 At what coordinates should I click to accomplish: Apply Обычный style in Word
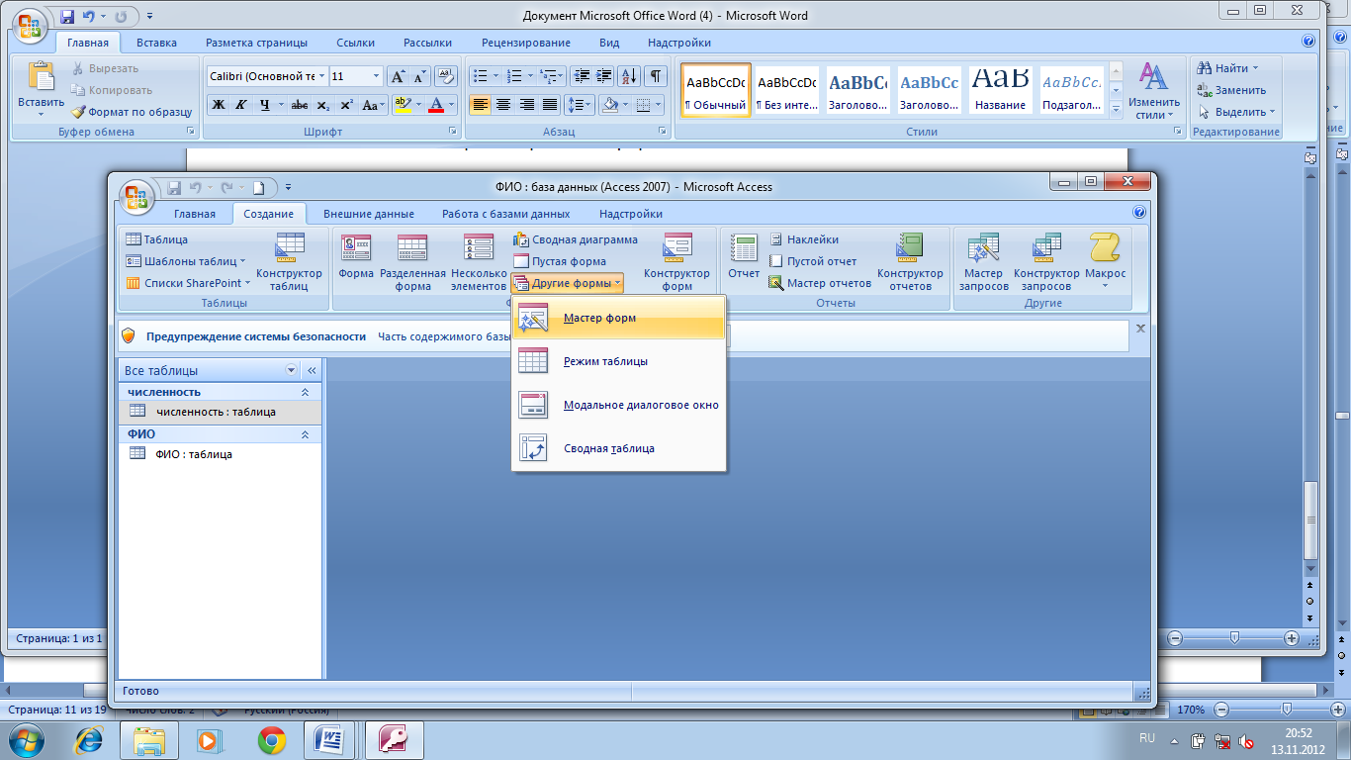(x=716, y=90)
